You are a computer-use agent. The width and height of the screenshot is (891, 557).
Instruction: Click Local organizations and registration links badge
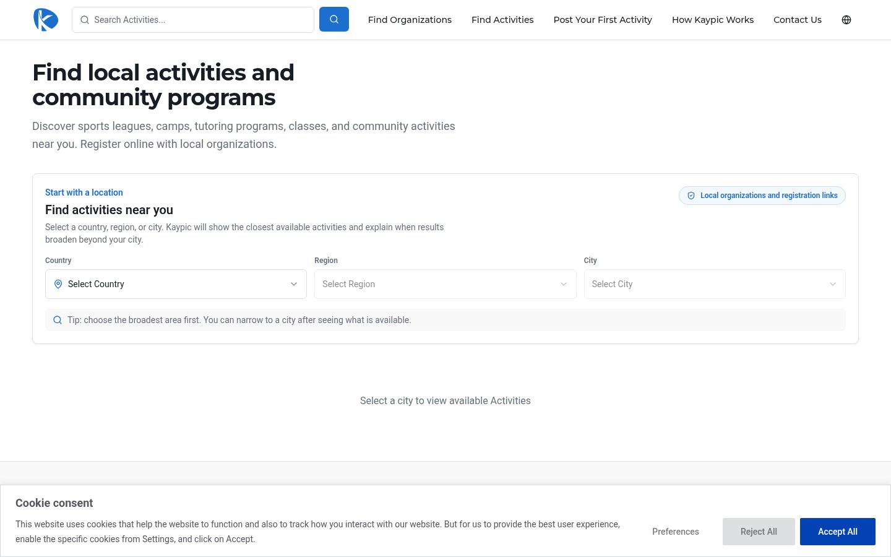pos(762,196)
